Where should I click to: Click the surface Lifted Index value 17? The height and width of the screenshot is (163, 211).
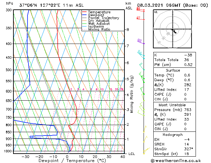coord(187,90)
